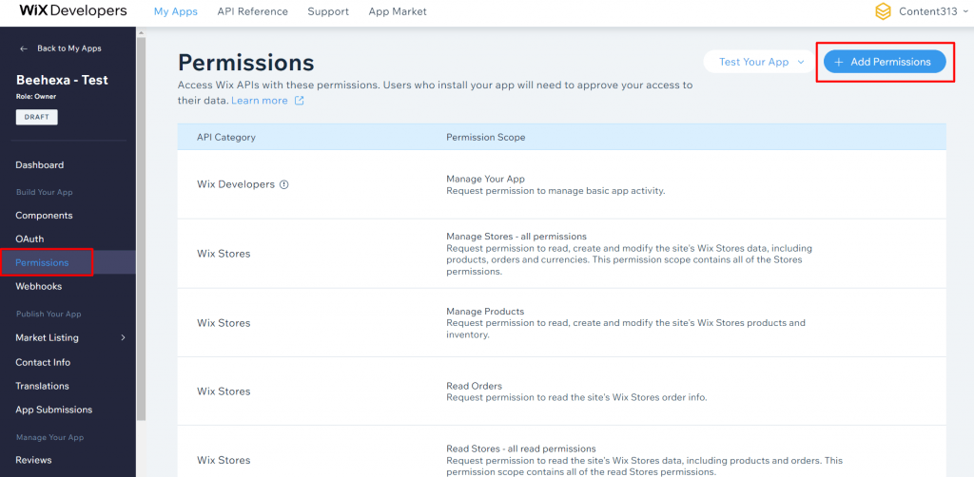Select Webhooks in the sidebar
The height and width of the screenshot is (477, 974).
[x=38, y=286]
